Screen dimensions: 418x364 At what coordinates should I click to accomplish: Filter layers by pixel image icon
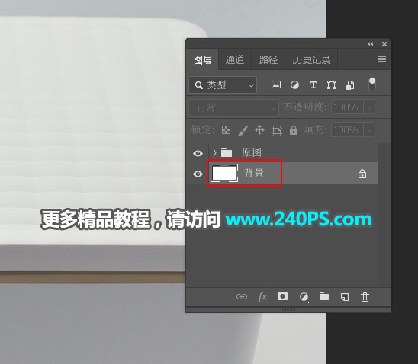coord(276,85)
